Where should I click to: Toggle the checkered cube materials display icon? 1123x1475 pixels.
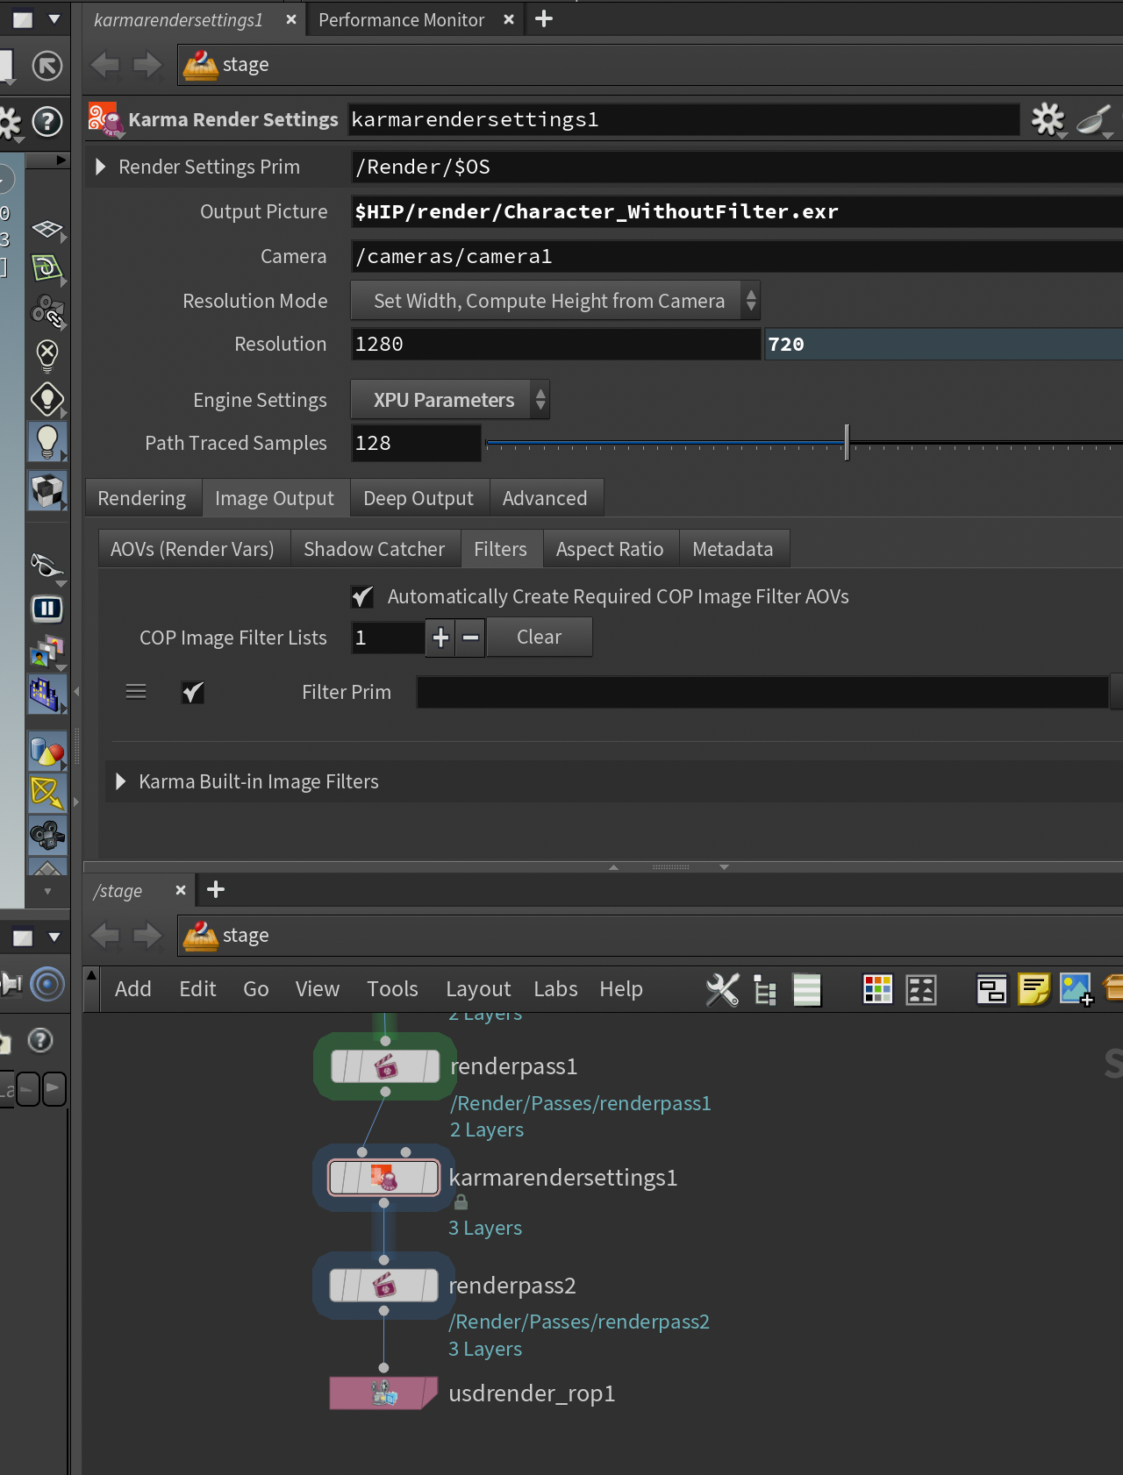47,490
